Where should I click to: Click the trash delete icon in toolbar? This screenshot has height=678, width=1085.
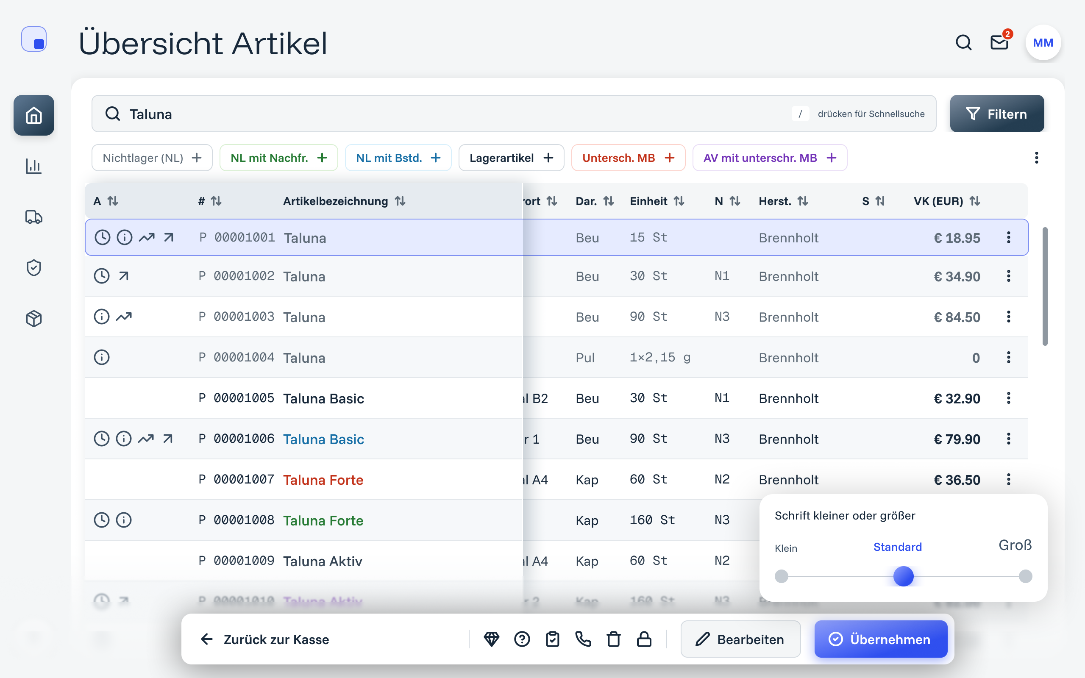[x=613, y=639]
